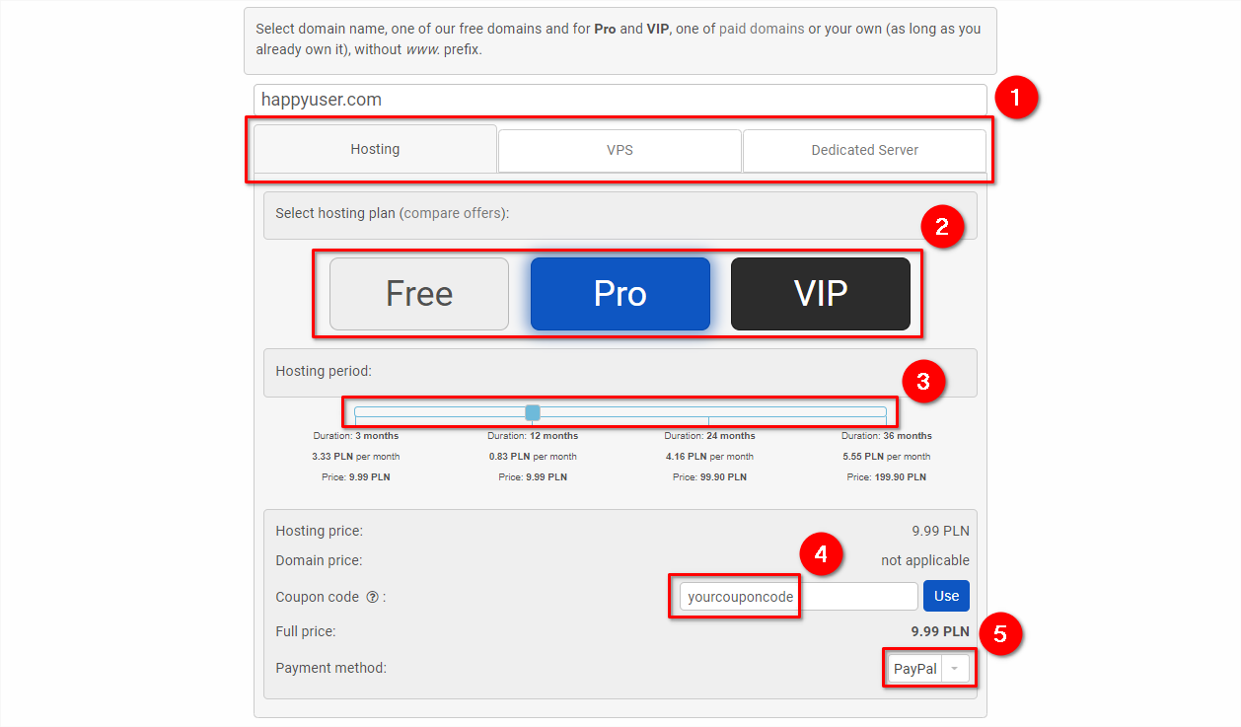Focus the domain name field with happyuser.com
Screen dimensions: 1241x727
coord(620,100)
